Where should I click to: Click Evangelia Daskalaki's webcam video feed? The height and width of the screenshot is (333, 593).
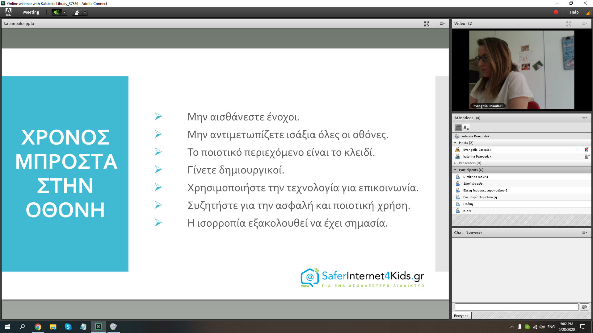tap(522, 70)
